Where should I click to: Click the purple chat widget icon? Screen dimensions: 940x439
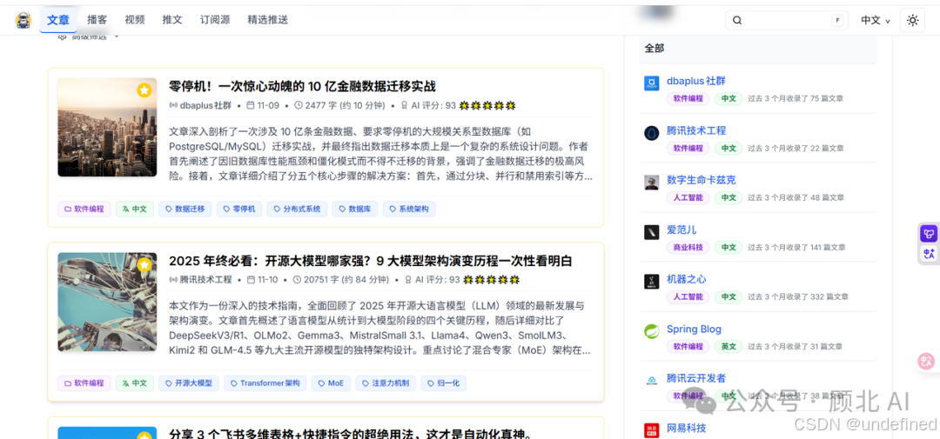click(x=929, y=233)
